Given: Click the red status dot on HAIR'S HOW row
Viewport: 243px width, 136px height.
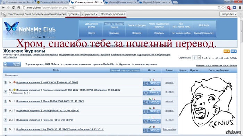Looking at the screenshot, I should (x=15, y=82).
